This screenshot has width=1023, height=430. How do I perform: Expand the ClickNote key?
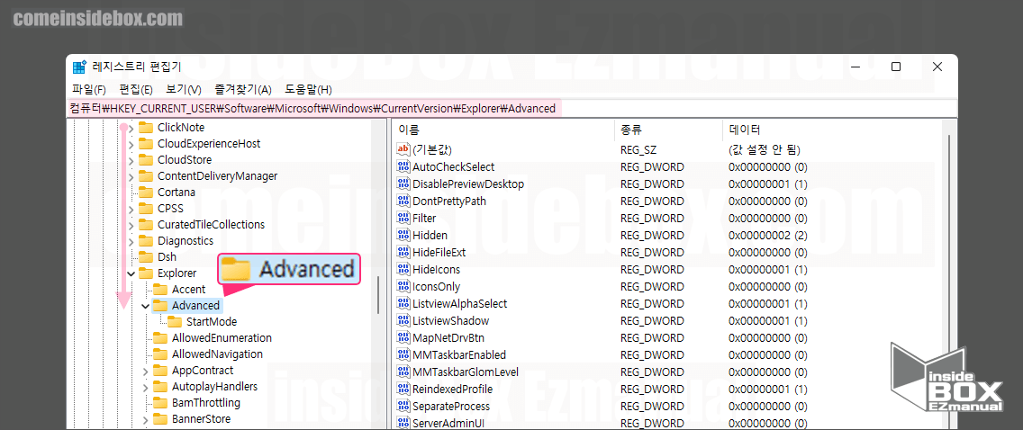(131, 128)
